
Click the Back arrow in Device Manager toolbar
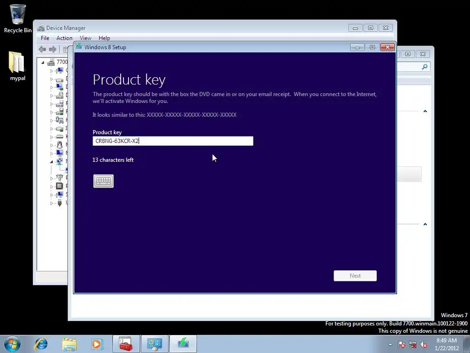[x=42, y=49]
